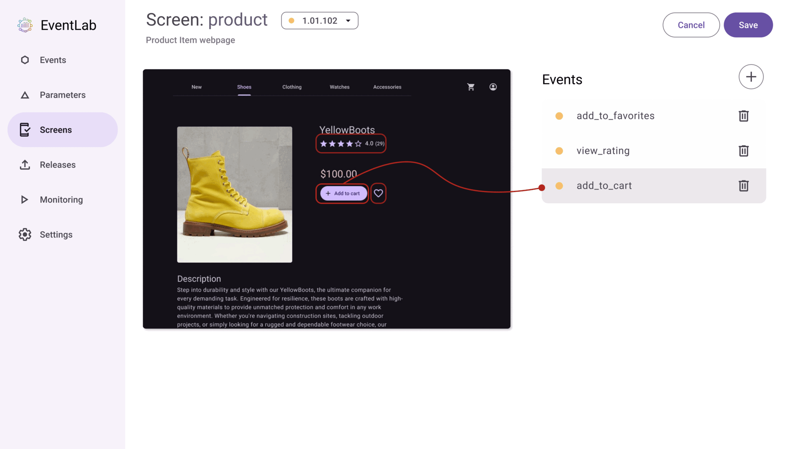The width and height of the screenshot is (798, 449).
Task: Open Settings from the sidebar
Action: (62, 234)
